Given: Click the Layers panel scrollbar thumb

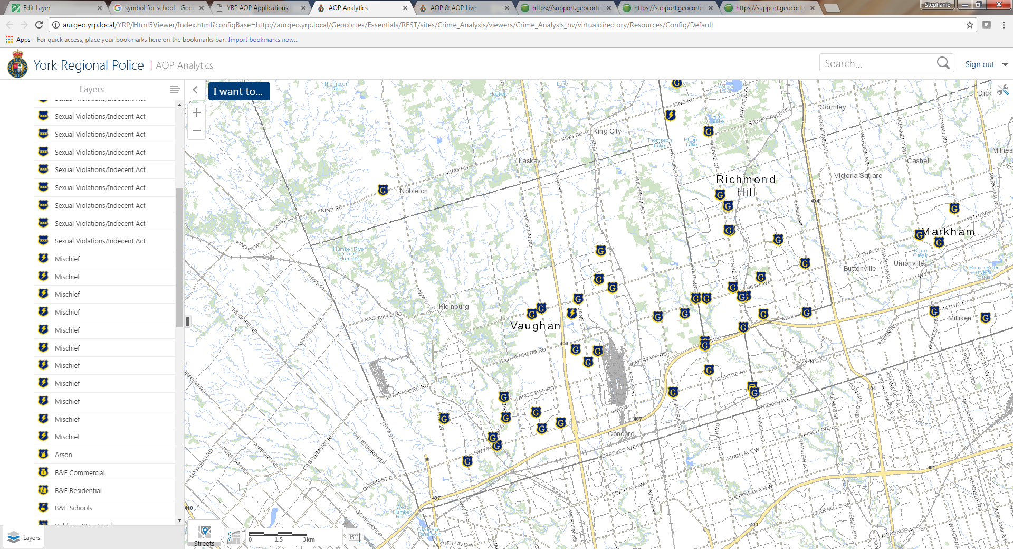Looking at the screenshot, I should 179,257.
